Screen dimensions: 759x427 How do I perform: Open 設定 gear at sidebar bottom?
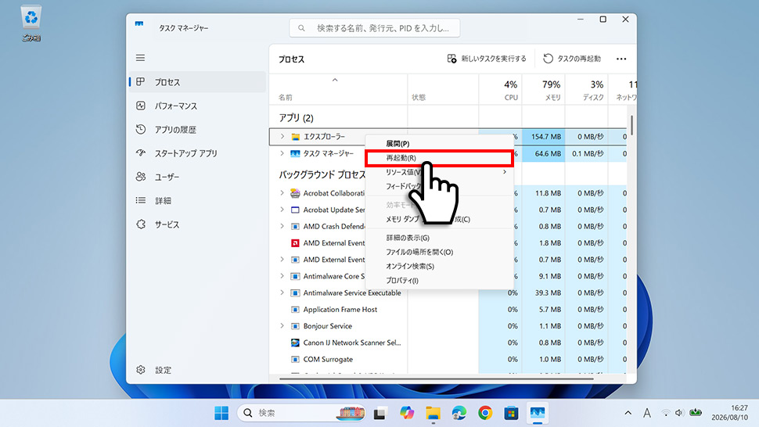[140, 370]
